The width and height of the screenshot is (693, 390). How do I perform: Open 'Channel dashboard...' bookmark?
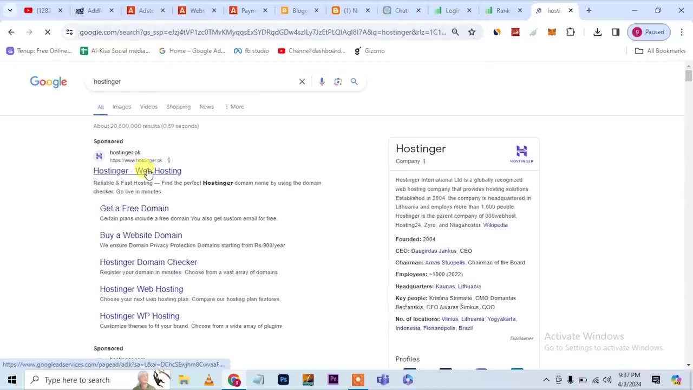(x=311, y=51)
